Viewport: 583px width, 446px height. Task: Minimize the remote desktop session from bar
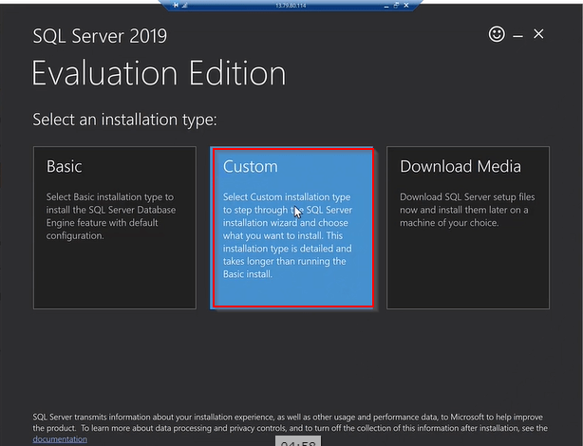(x=386, y=6)
